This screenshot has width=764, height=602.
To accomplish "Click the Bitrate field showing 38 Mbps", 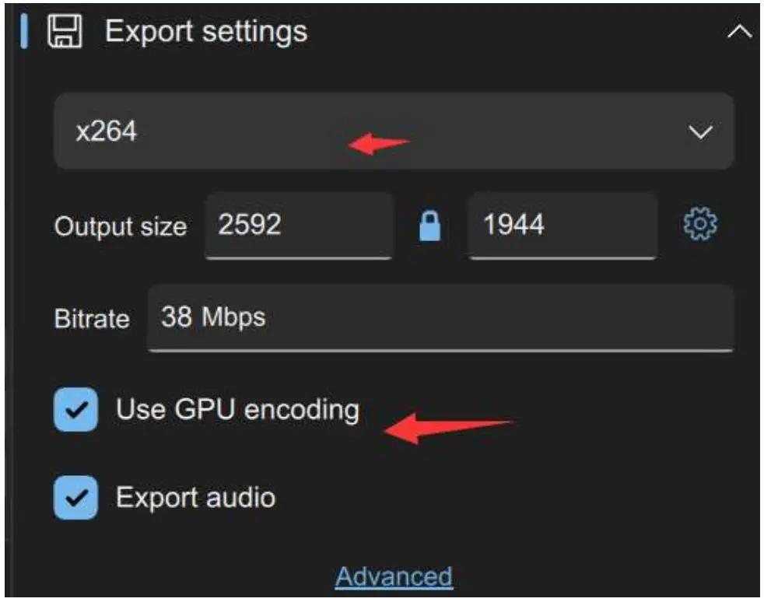I will pos(440,317).
